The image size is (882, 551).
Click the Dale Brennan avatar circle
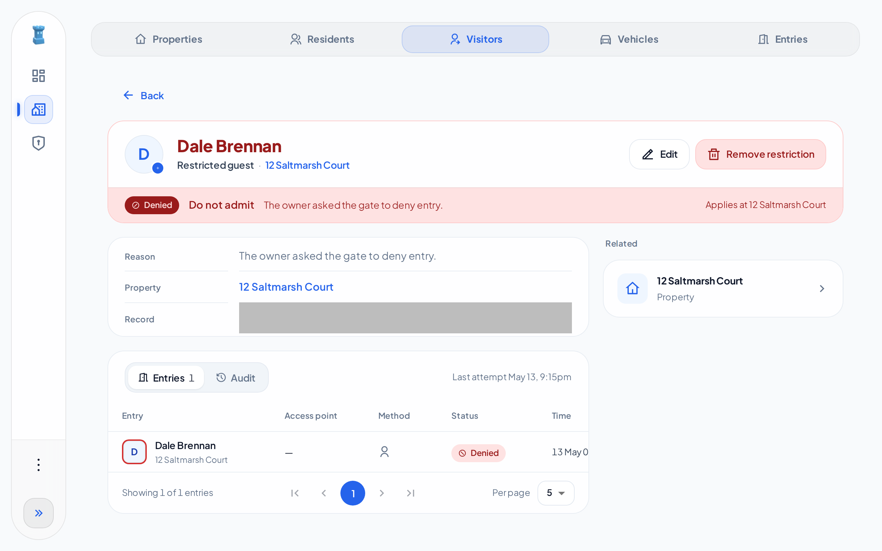point(144,154)
